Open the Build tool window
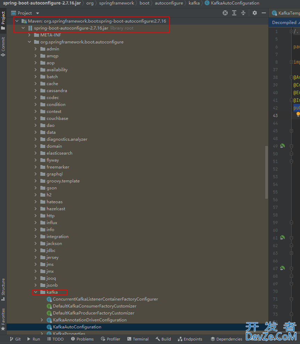 163,339
